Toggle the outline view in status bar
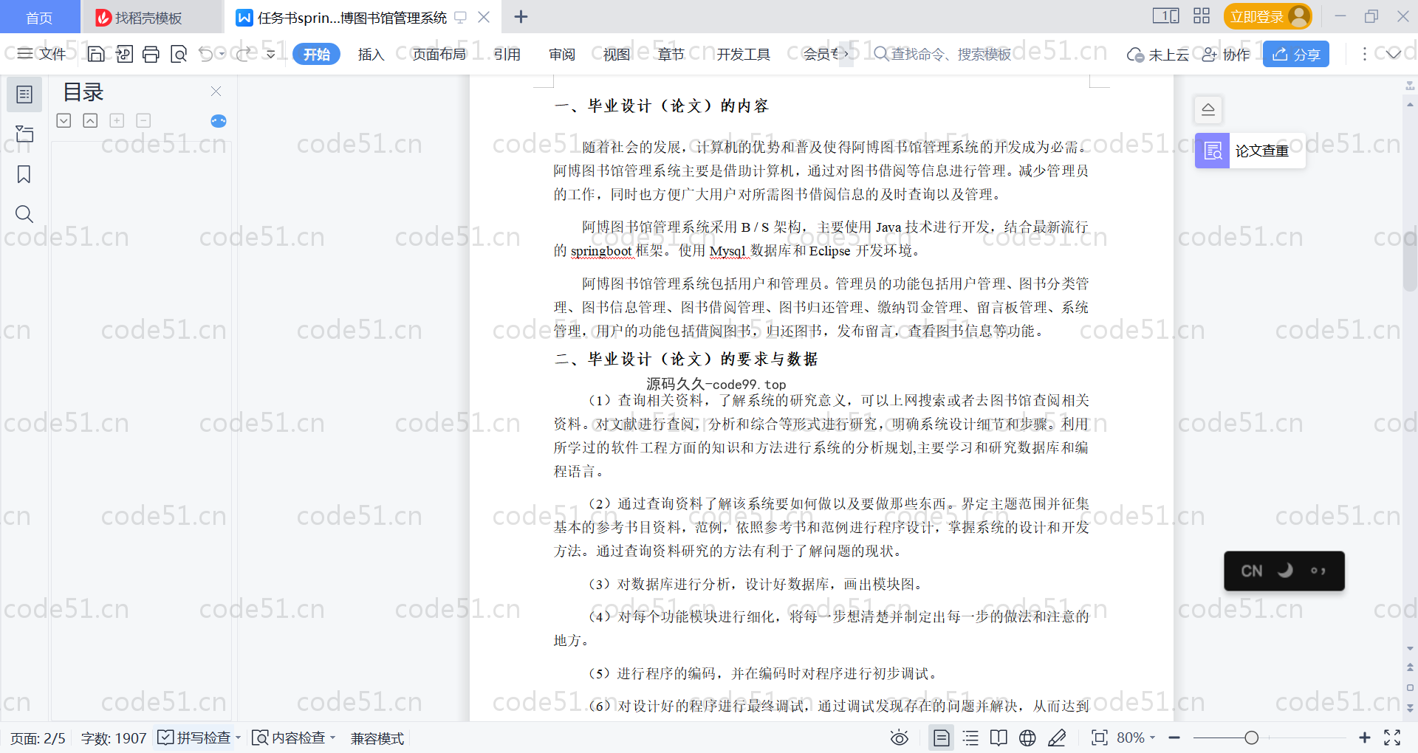1418x753 pixels. click(x=970, y=737)
